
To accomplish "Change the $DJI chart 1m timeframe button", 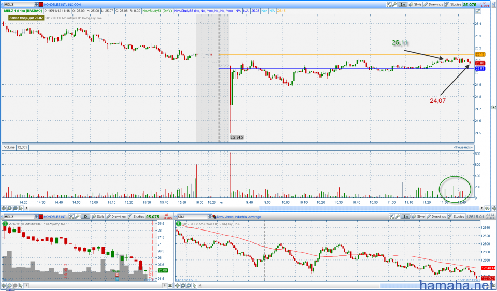I will tap(405, 217).
